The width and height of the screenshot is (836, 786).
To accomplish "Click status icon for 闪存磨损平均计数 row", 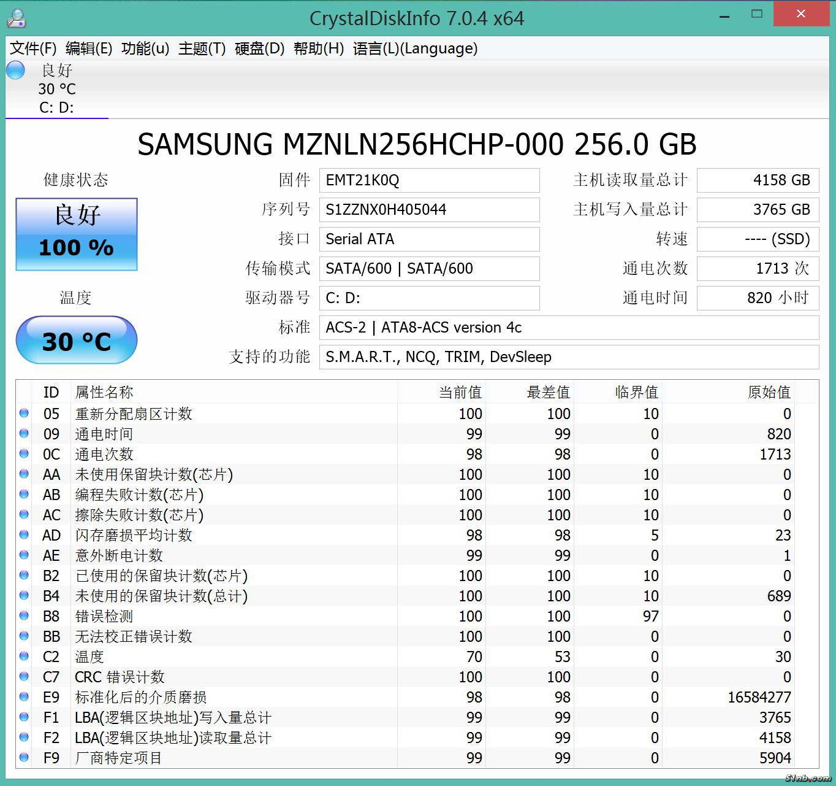I will tap(24, 535).
